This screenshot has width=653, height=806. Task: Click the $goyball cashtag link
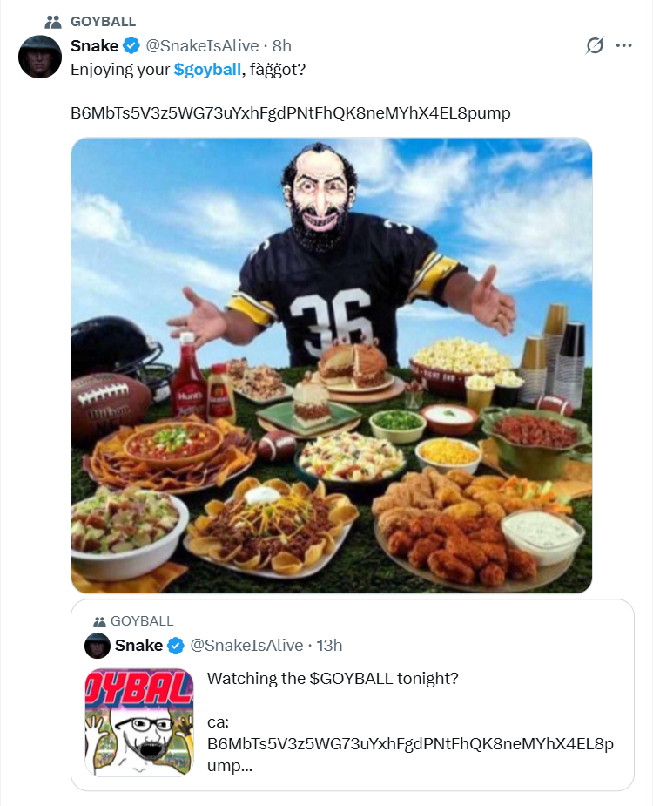click(x=207, y=70)
